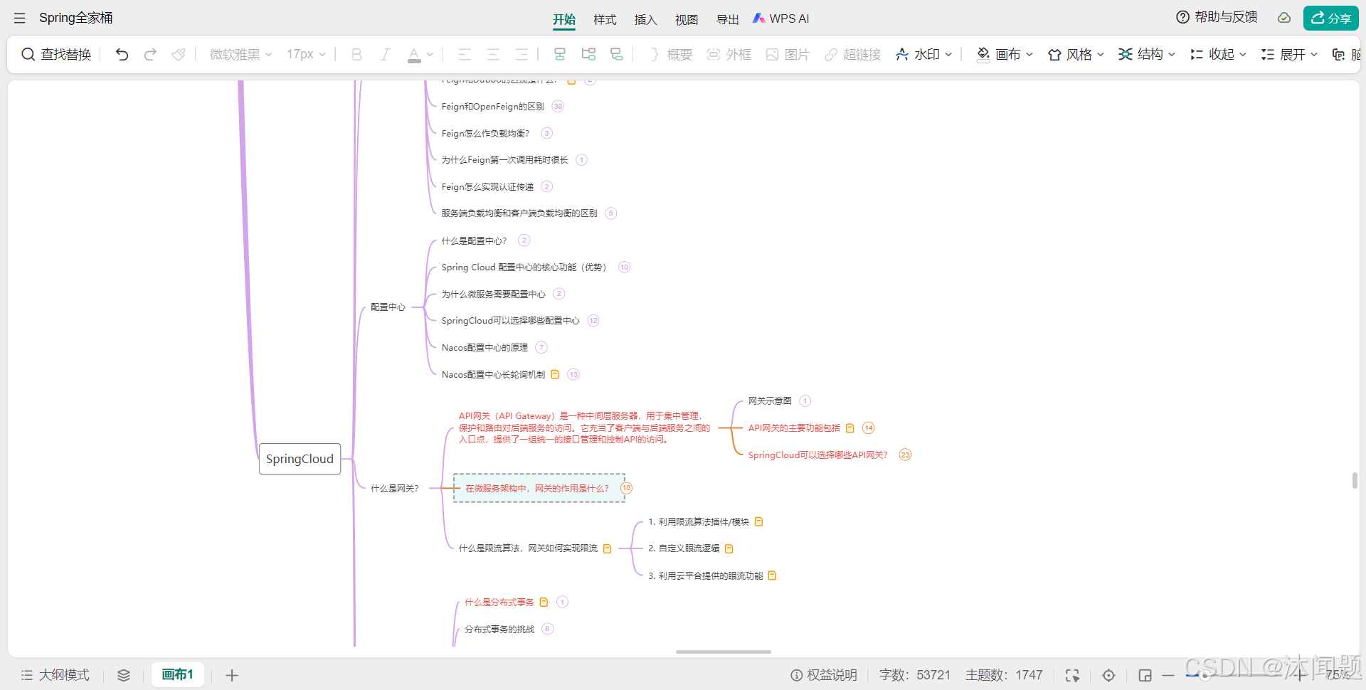Switch to the 插入 tab
1366x690 pixels.
point(645,19)
